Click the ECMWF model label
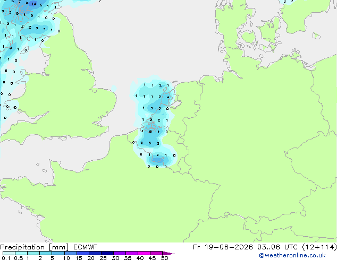This screenshot has width=337, height=260. coord(86,247)
